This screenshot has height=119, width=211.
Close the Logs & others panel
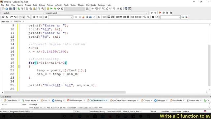coord(210,97)
